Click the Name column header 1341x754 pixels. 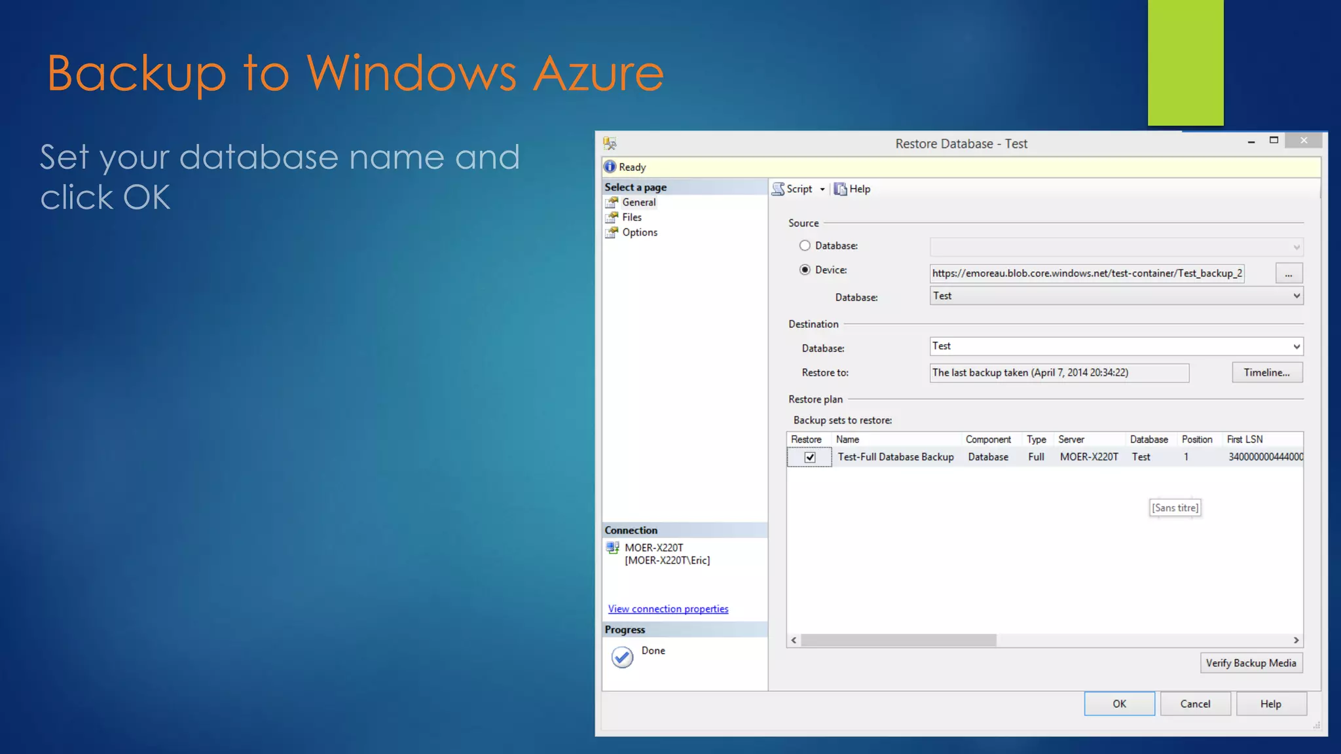896,439
